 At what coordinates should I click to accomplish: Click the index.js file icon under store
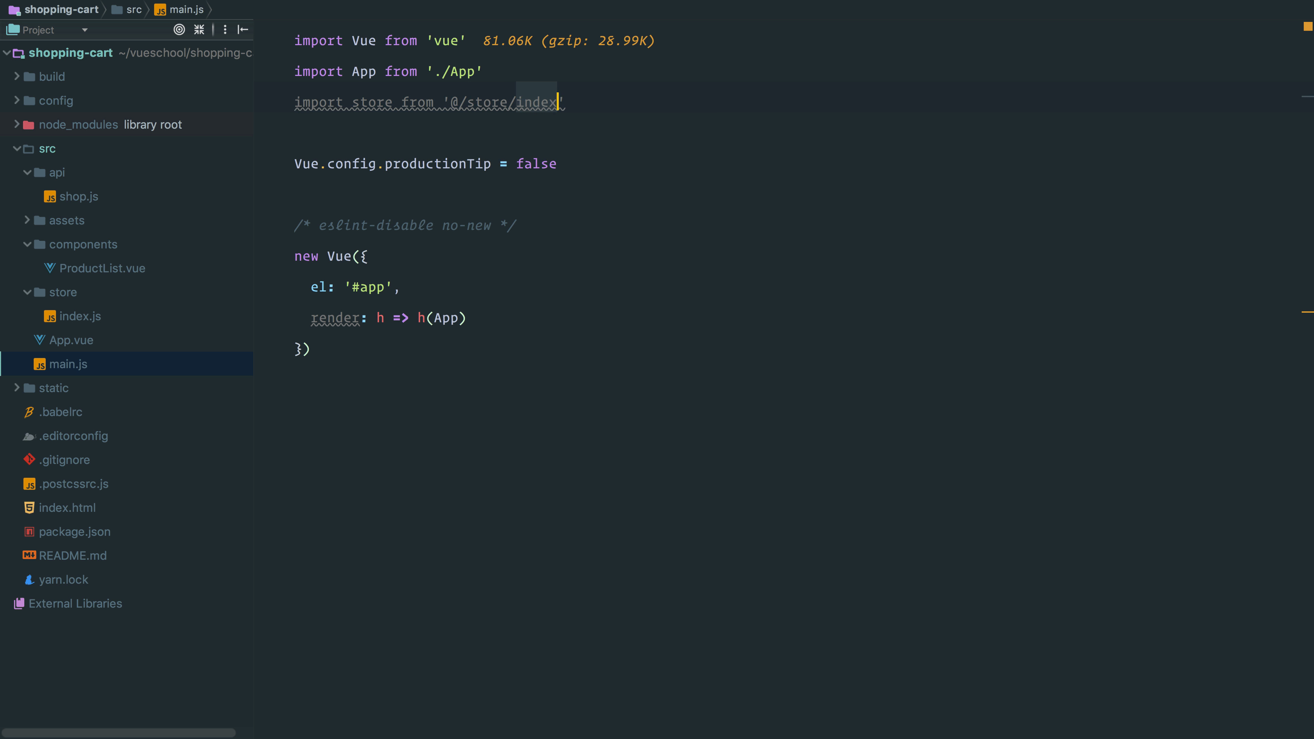click(50, 317)
